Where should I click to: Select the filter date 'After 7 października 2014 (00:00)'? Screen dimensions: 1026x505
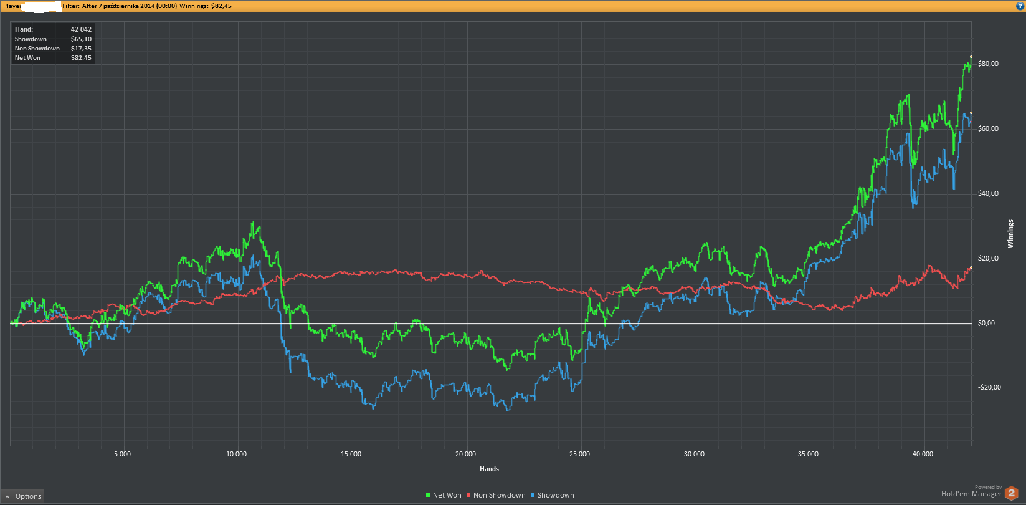pos(130,6)
